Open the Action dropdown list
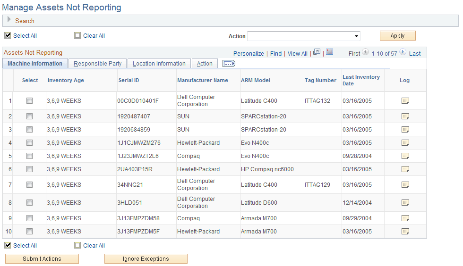 pos(303,36)
